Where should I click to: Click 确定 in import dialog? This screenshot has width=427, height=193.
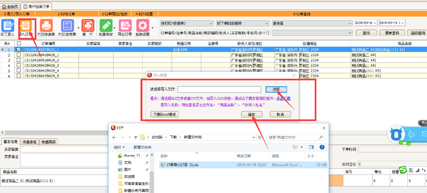click(x=251, y=115)
